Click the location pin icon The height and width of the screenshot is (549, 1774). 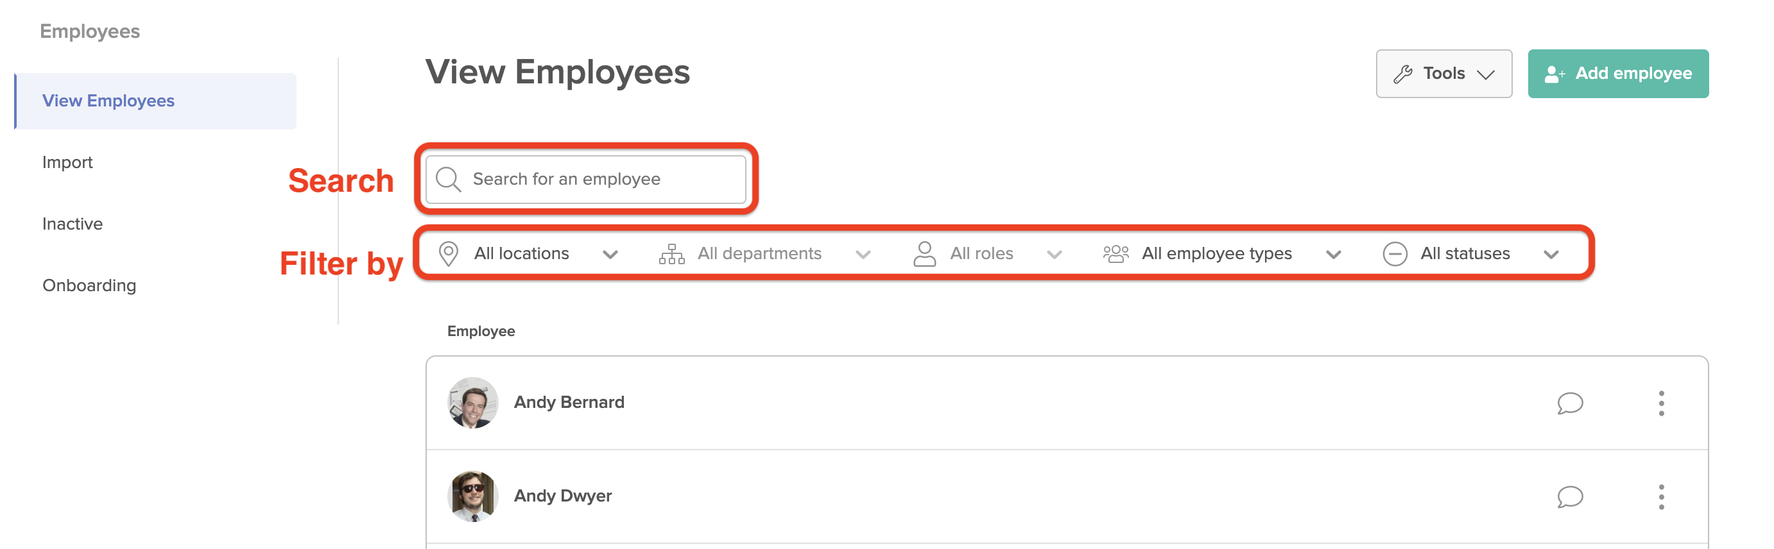pos(449,254)
